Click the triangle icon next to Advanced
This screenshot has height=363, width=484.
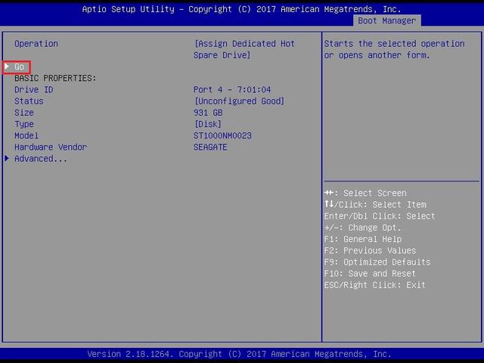8,159
